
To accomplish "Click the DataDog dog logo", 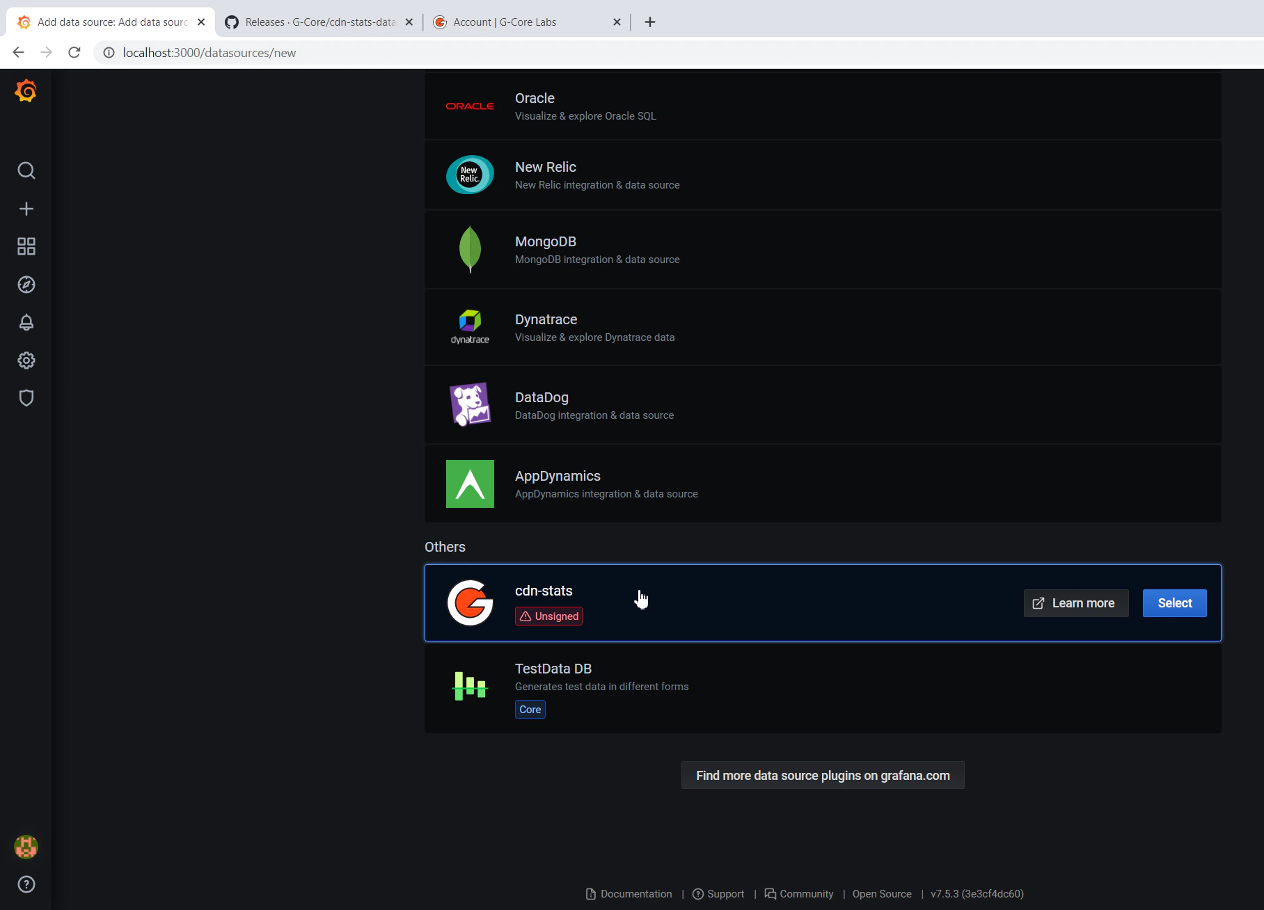I will tap(470, 404).
